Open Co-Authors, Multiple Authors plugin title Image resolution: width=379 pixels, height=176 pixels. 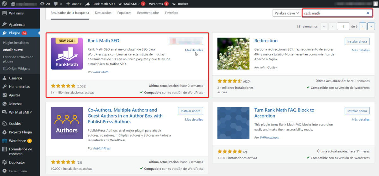pyautogui.click(x=125, y=116)
